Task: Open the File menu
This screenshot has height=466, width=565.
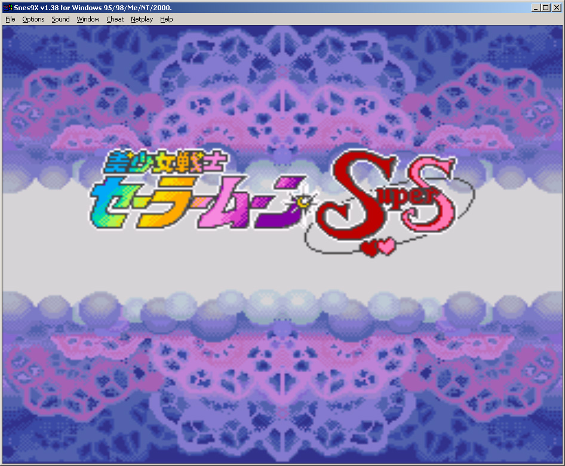Action: [x=10, y=19]
